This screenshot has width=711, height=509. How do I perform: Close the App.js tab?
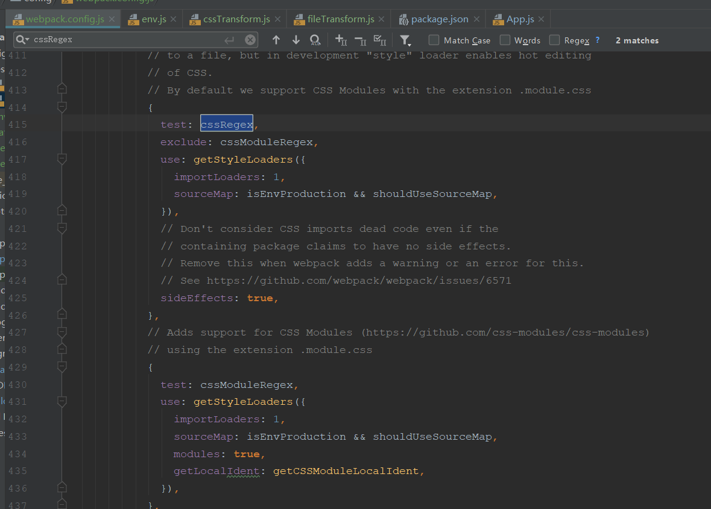541,19
